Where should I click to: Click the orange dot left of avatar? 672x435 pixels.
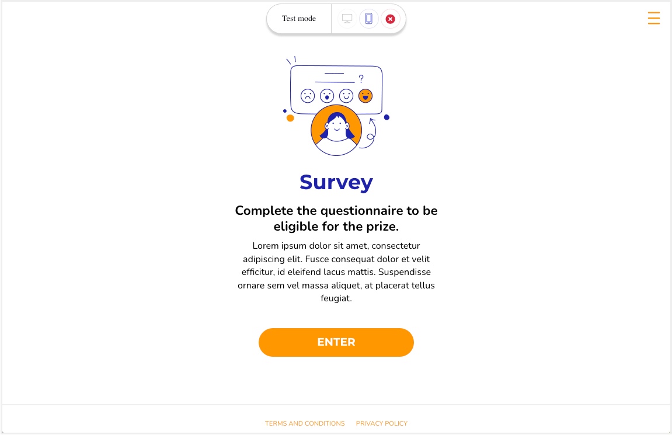(290, 119)
